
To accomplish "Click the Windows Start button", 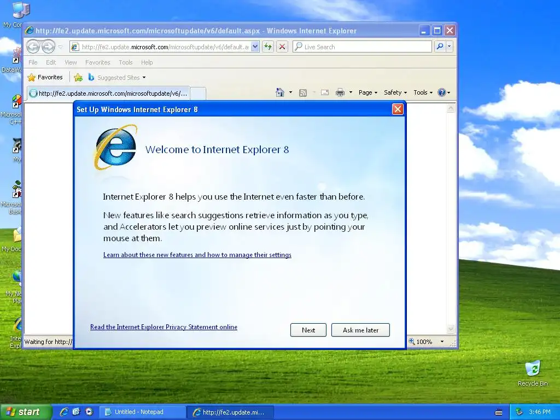I will [26, 412].
